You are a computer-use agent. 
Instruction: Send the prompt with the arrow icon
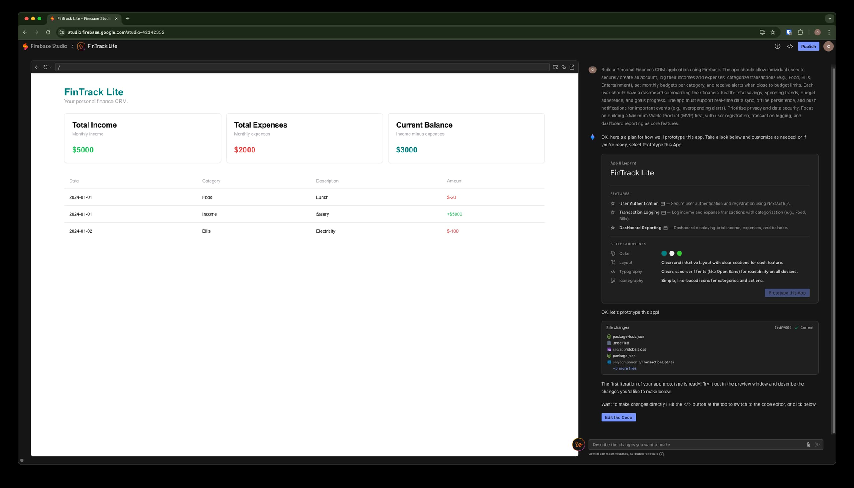[x=817, y=444]
